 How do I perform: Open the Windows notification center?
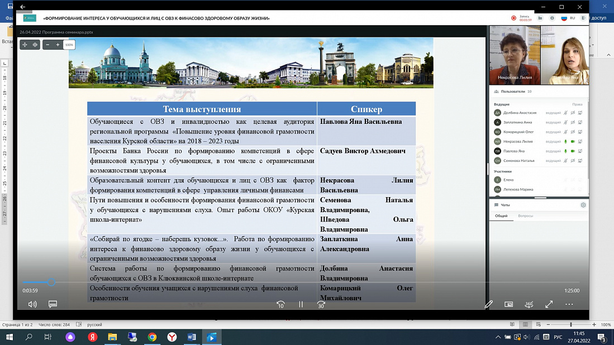(602, 337)
